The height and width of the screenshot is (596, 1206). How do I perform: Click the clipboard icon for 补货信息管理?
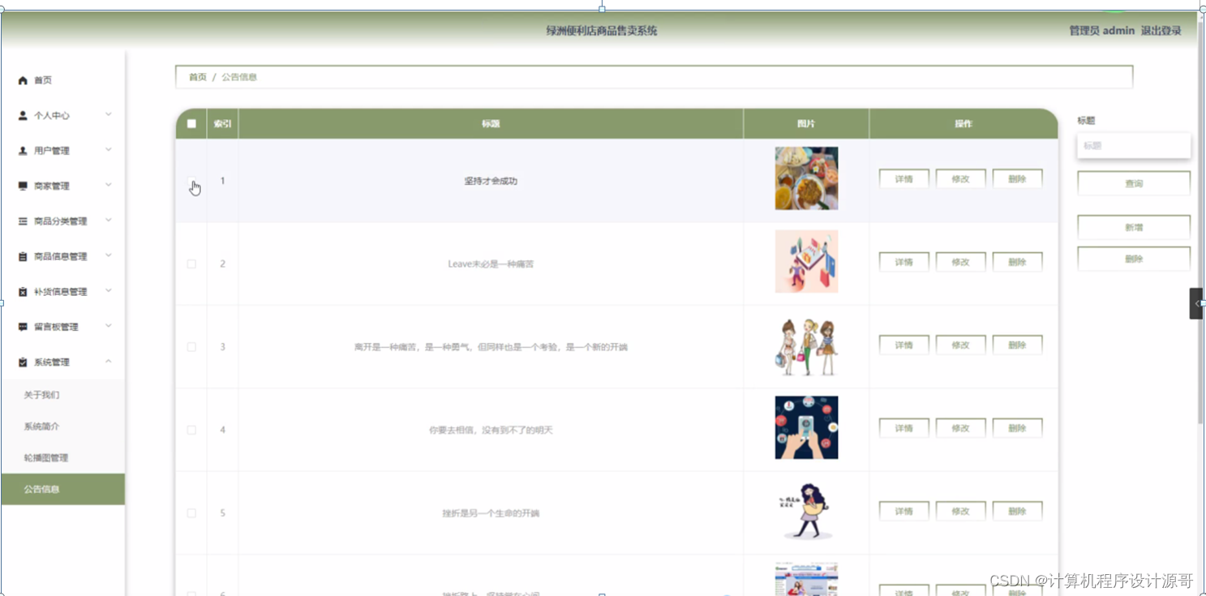point(23,292)
